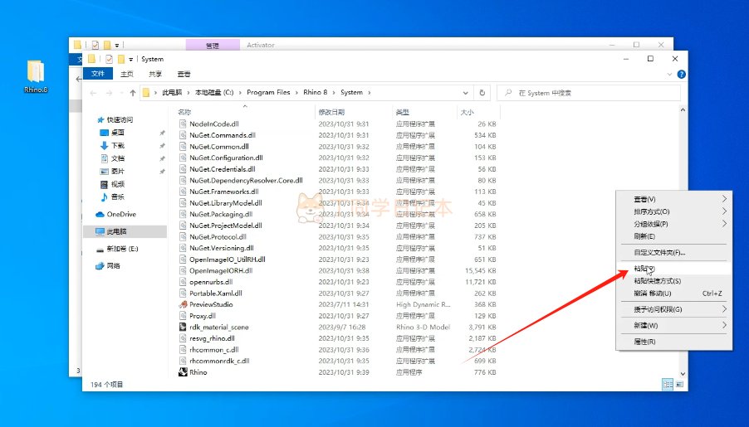Click Rhino 8 in the breadcrumb path
The width and height of the screenshot is (749, 427).
click(313, 93)
